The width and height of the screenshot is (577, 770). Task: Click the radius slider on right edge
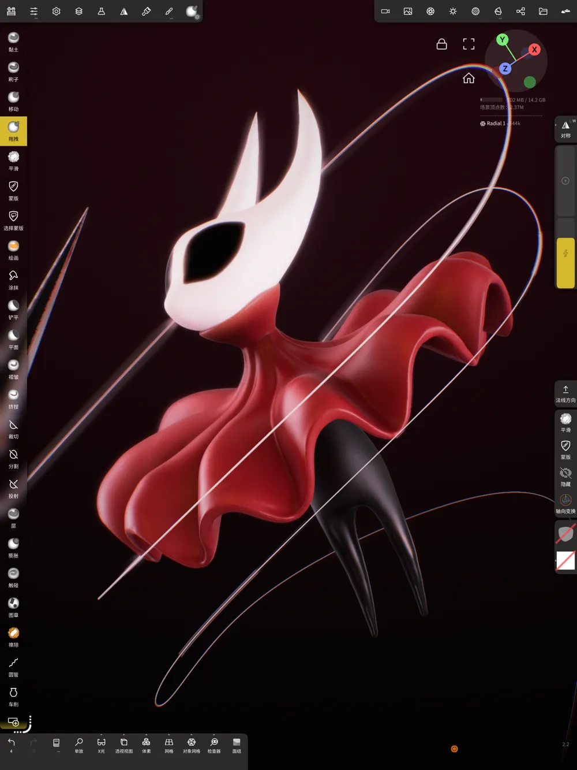pos(565,181)
